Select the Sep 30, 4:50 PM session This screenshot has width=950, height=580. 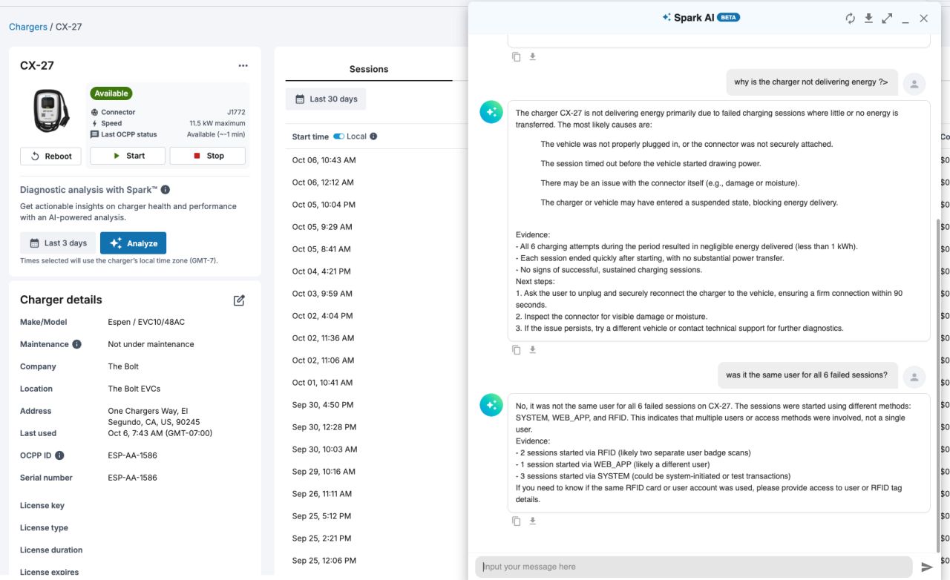323,405
